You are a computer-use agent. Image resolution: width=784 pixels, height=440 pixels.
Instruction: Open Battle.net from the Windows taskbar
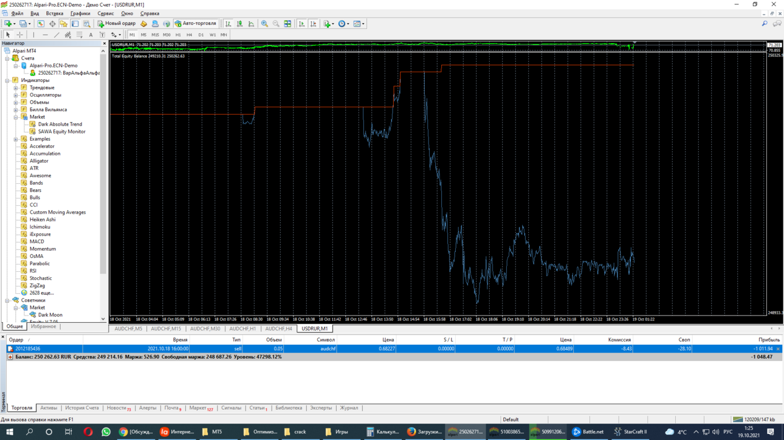point(588,432)
